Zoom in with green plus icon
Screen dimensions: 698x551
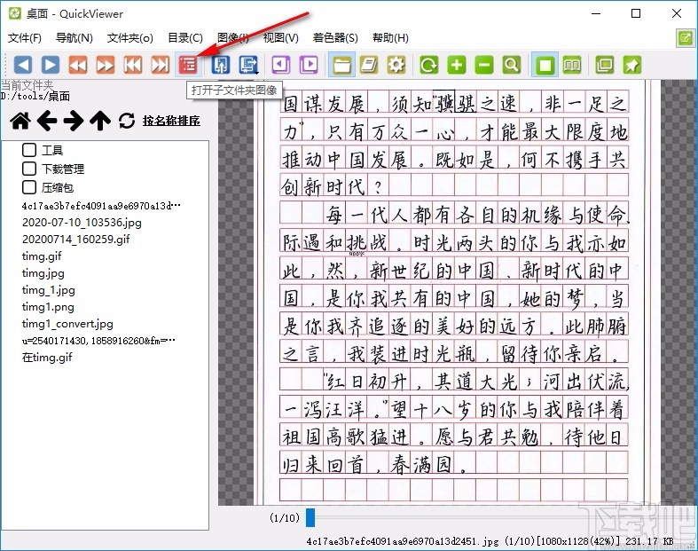click(x=457, y=65)
